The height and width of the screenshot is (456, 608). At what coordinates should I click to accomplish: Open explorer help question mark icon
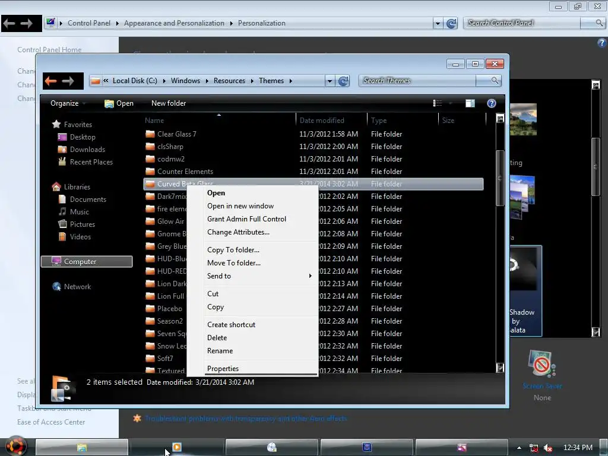coord(491,103)
